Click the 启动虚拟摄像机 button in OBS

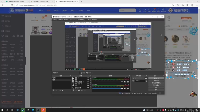tap(156, 83)
